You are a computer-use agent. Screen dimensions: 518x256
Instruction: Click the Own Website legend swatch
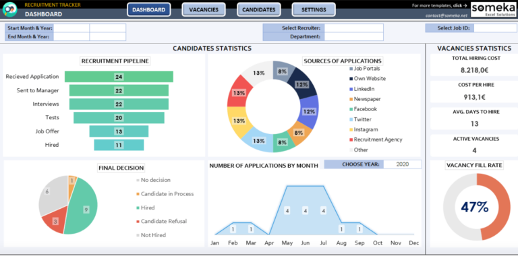[x=351, y=79]
